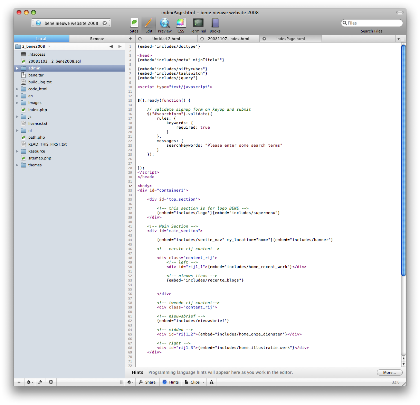
Task: Select the .htaccess file
Action: pyautogui.click(x=69, y=54)
